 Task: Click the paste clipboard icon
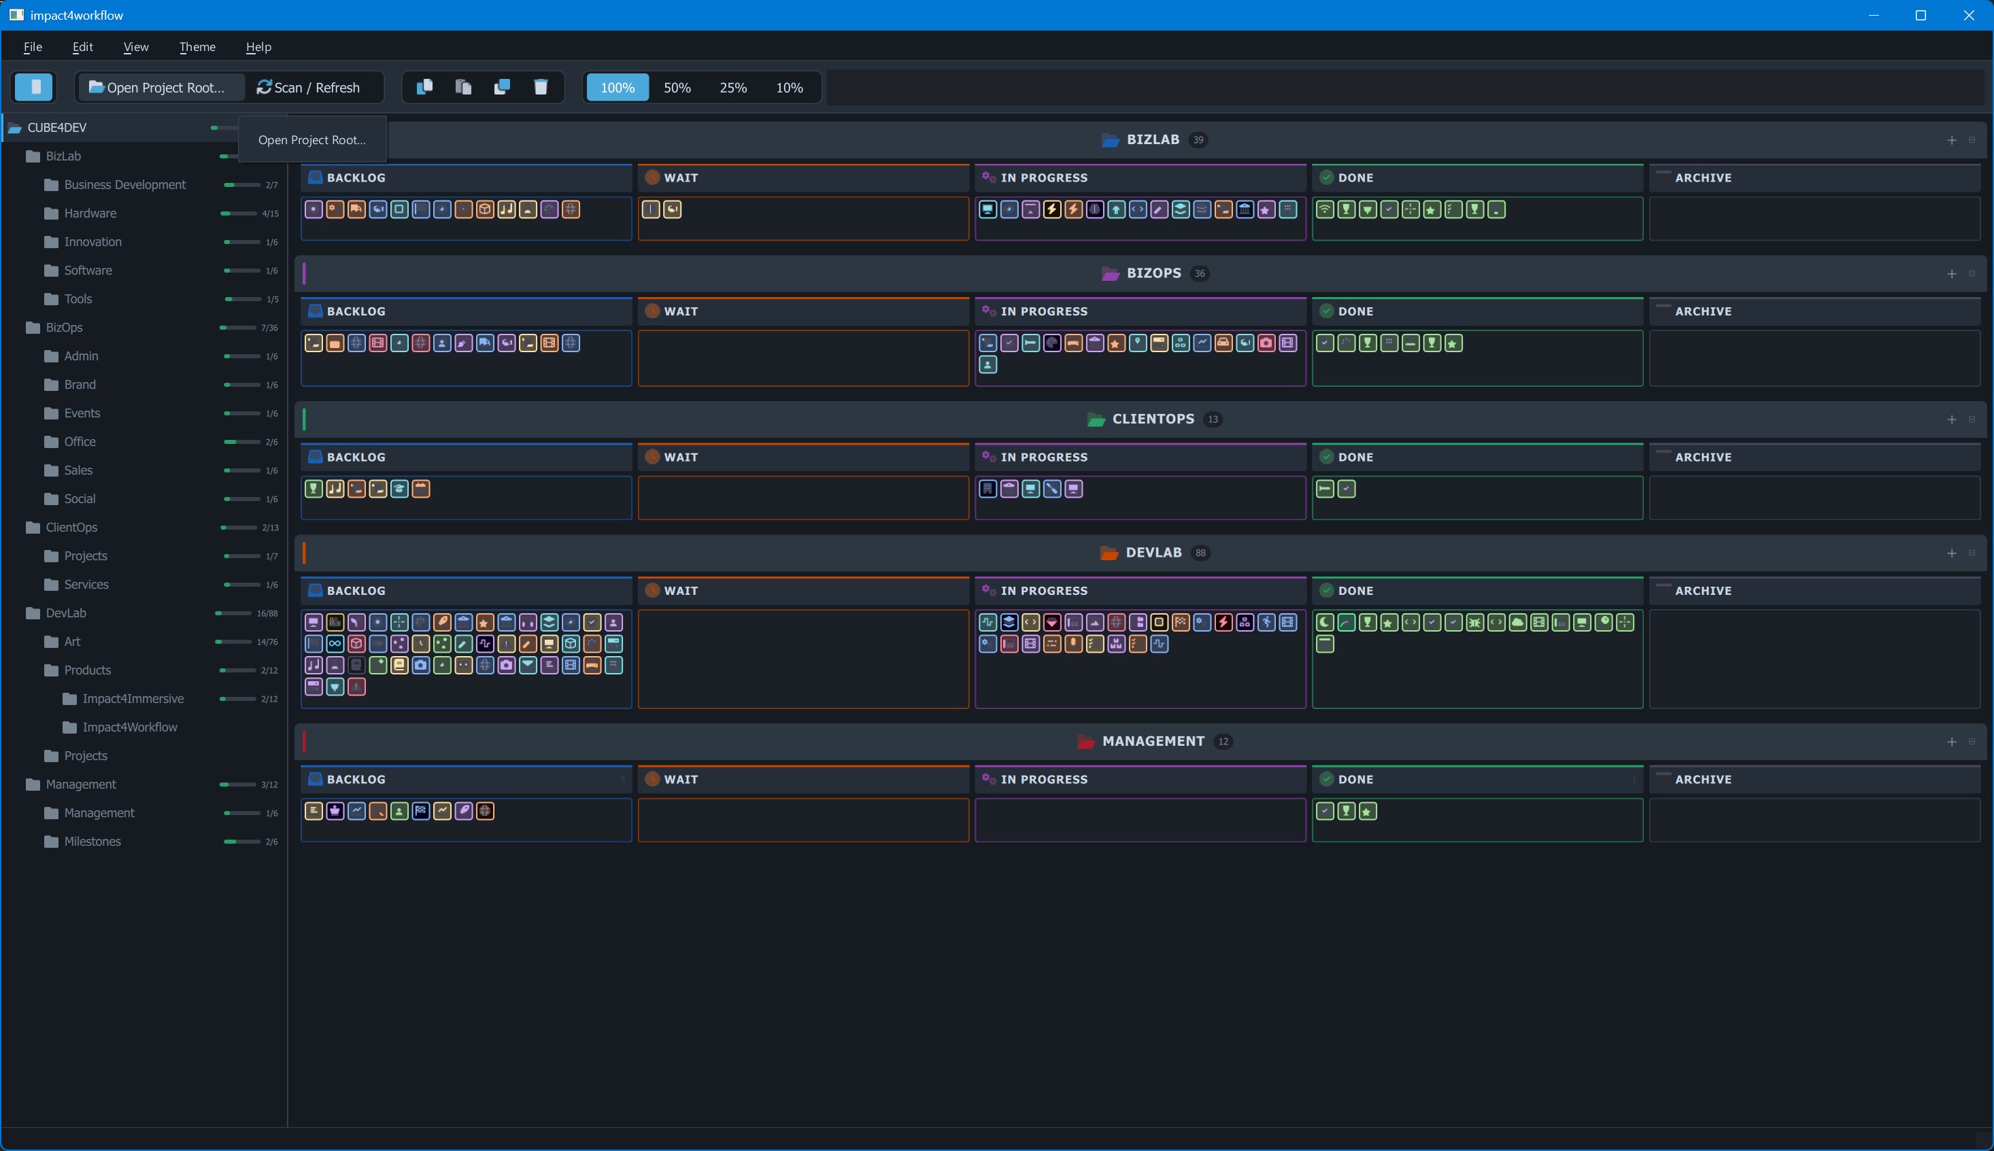(x=463, y=87)
